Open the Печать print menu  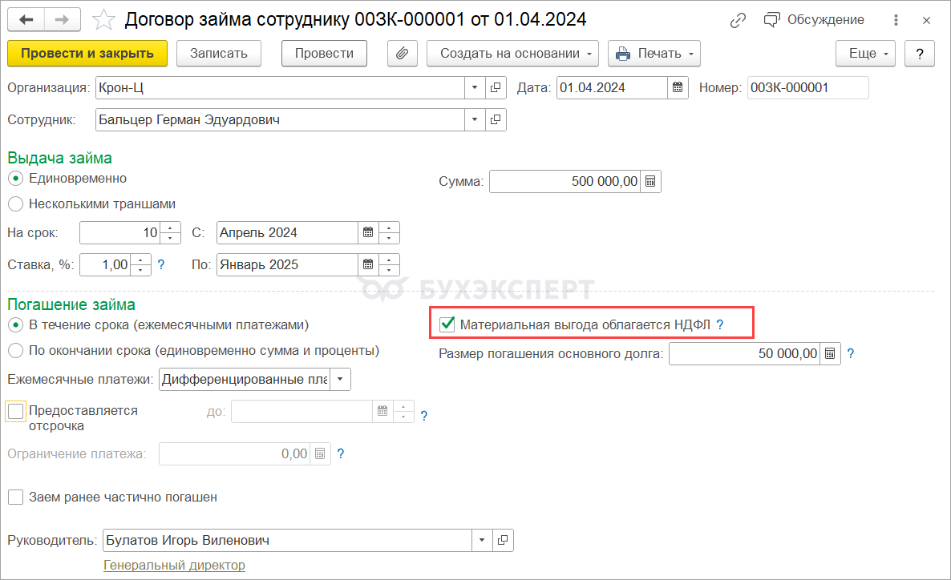click(x=654, y=54)
